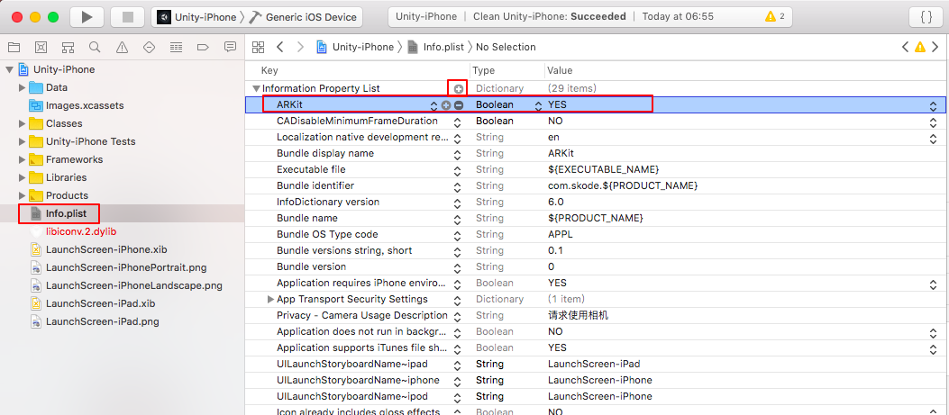Open the Issue navigator warning icon
Viewport: 949px width, 415px height.
122,47
